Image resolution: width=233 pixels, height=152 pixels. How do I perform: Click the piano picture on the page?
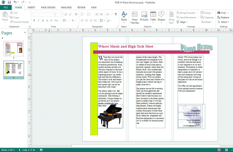pyautogui.click(x=110, y=116)
